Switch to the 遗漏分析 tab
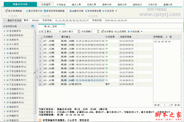Screen dimensions: 184x122 tap(168, 5)
